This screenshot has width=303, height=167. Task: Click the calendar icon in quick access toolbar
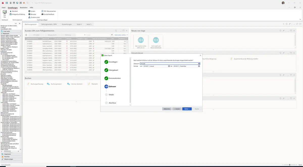pos(14,3)
